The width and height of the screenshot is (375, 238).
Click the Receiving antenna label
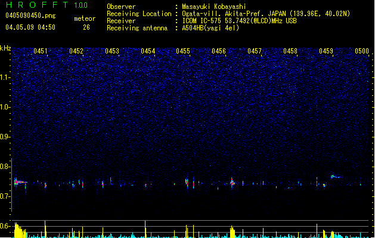pos(137,28)
